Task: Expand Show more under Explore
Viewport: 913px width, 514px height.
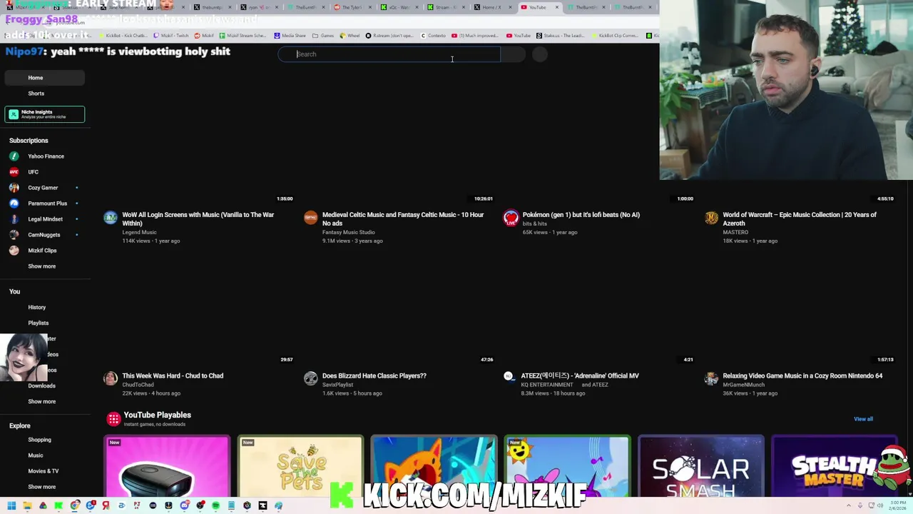Action: click(x=41, y=487)
